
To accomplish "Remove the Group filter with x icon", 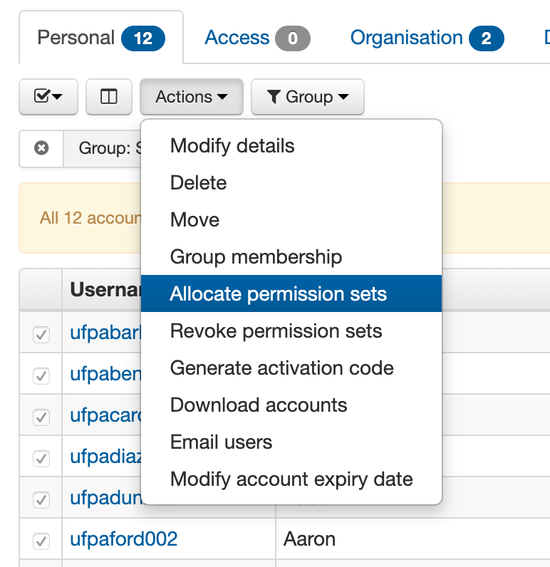I will (42, 148).
